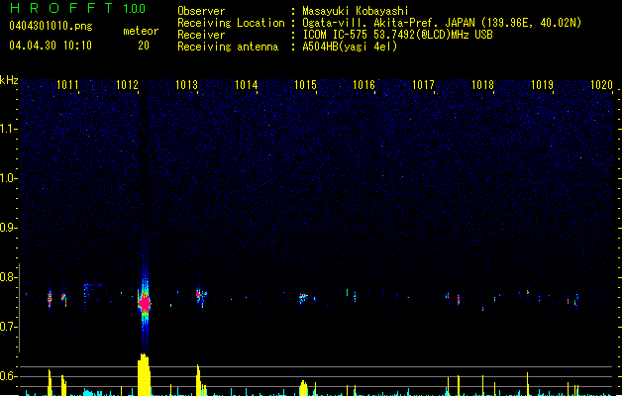Click time axis marker 1018
Image resolution: width=623 pixels, height=396 pixels.
point(482,85)
